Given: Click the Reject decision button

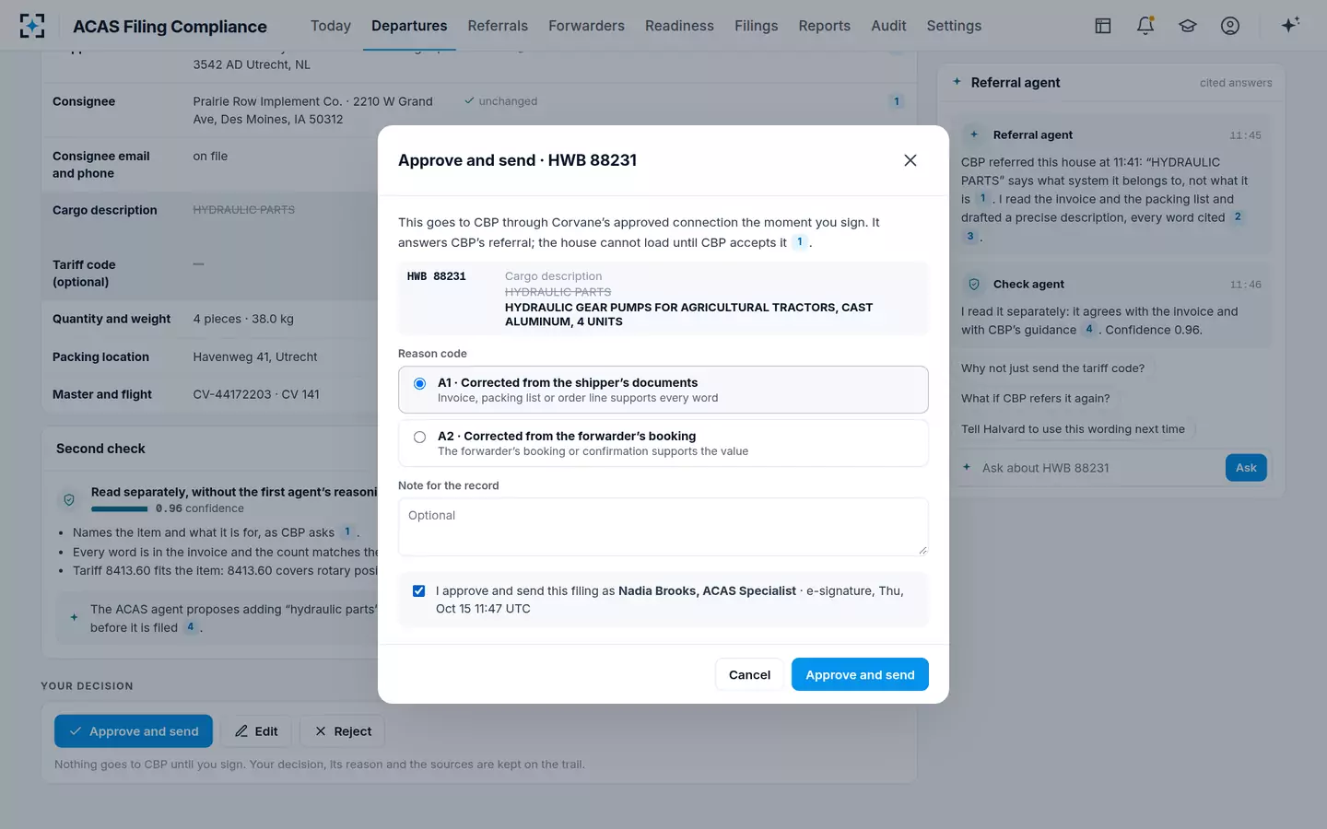Looking at the screenshot, I should pos(343,731).
